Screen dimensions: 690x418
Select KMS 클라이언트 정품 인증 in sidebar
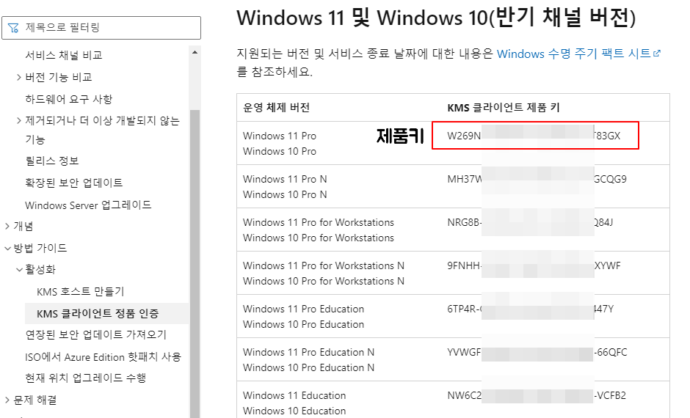(98, 314)
